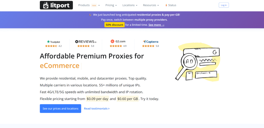Go to the Status page
Screen dimensions: 264x128
(x=172, y=5)
